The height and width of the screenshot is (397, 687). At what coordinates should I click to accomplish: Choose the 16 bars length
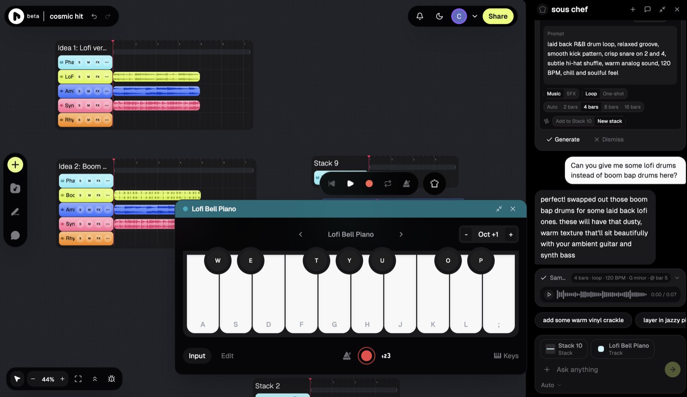[632, 107]
